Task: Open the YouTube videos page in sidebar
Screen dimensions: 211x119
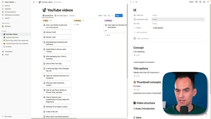Action: (12, 34)
